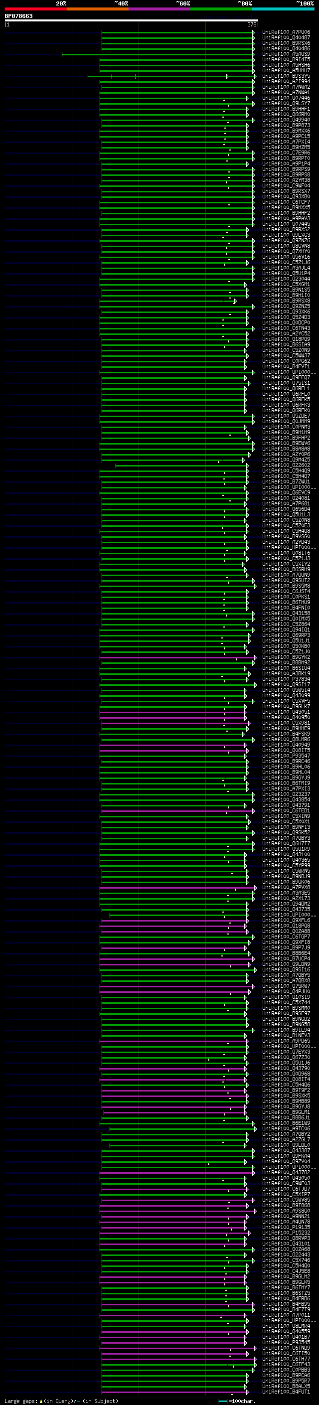Open hit UniRef100_Q9SI17
This screenshot has height=1405, width=319.
tap(286, 684)
